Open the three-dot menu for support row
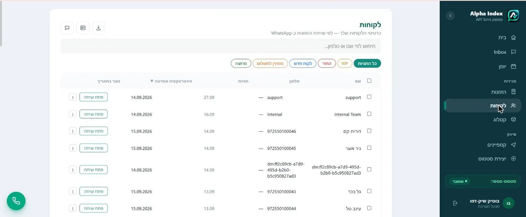Image resolution: width=526 pixels, height=217 pixels. 73,97
